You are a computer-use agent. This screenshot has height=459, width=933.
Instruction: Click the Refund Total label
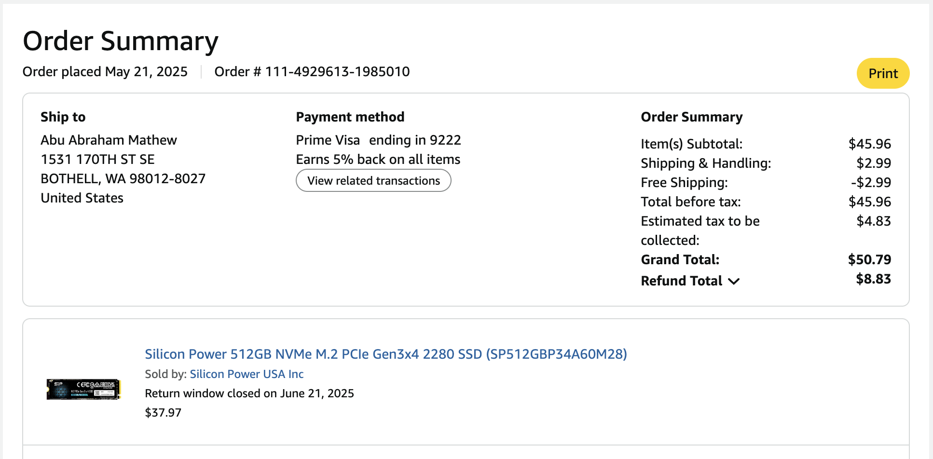point(681,281)
